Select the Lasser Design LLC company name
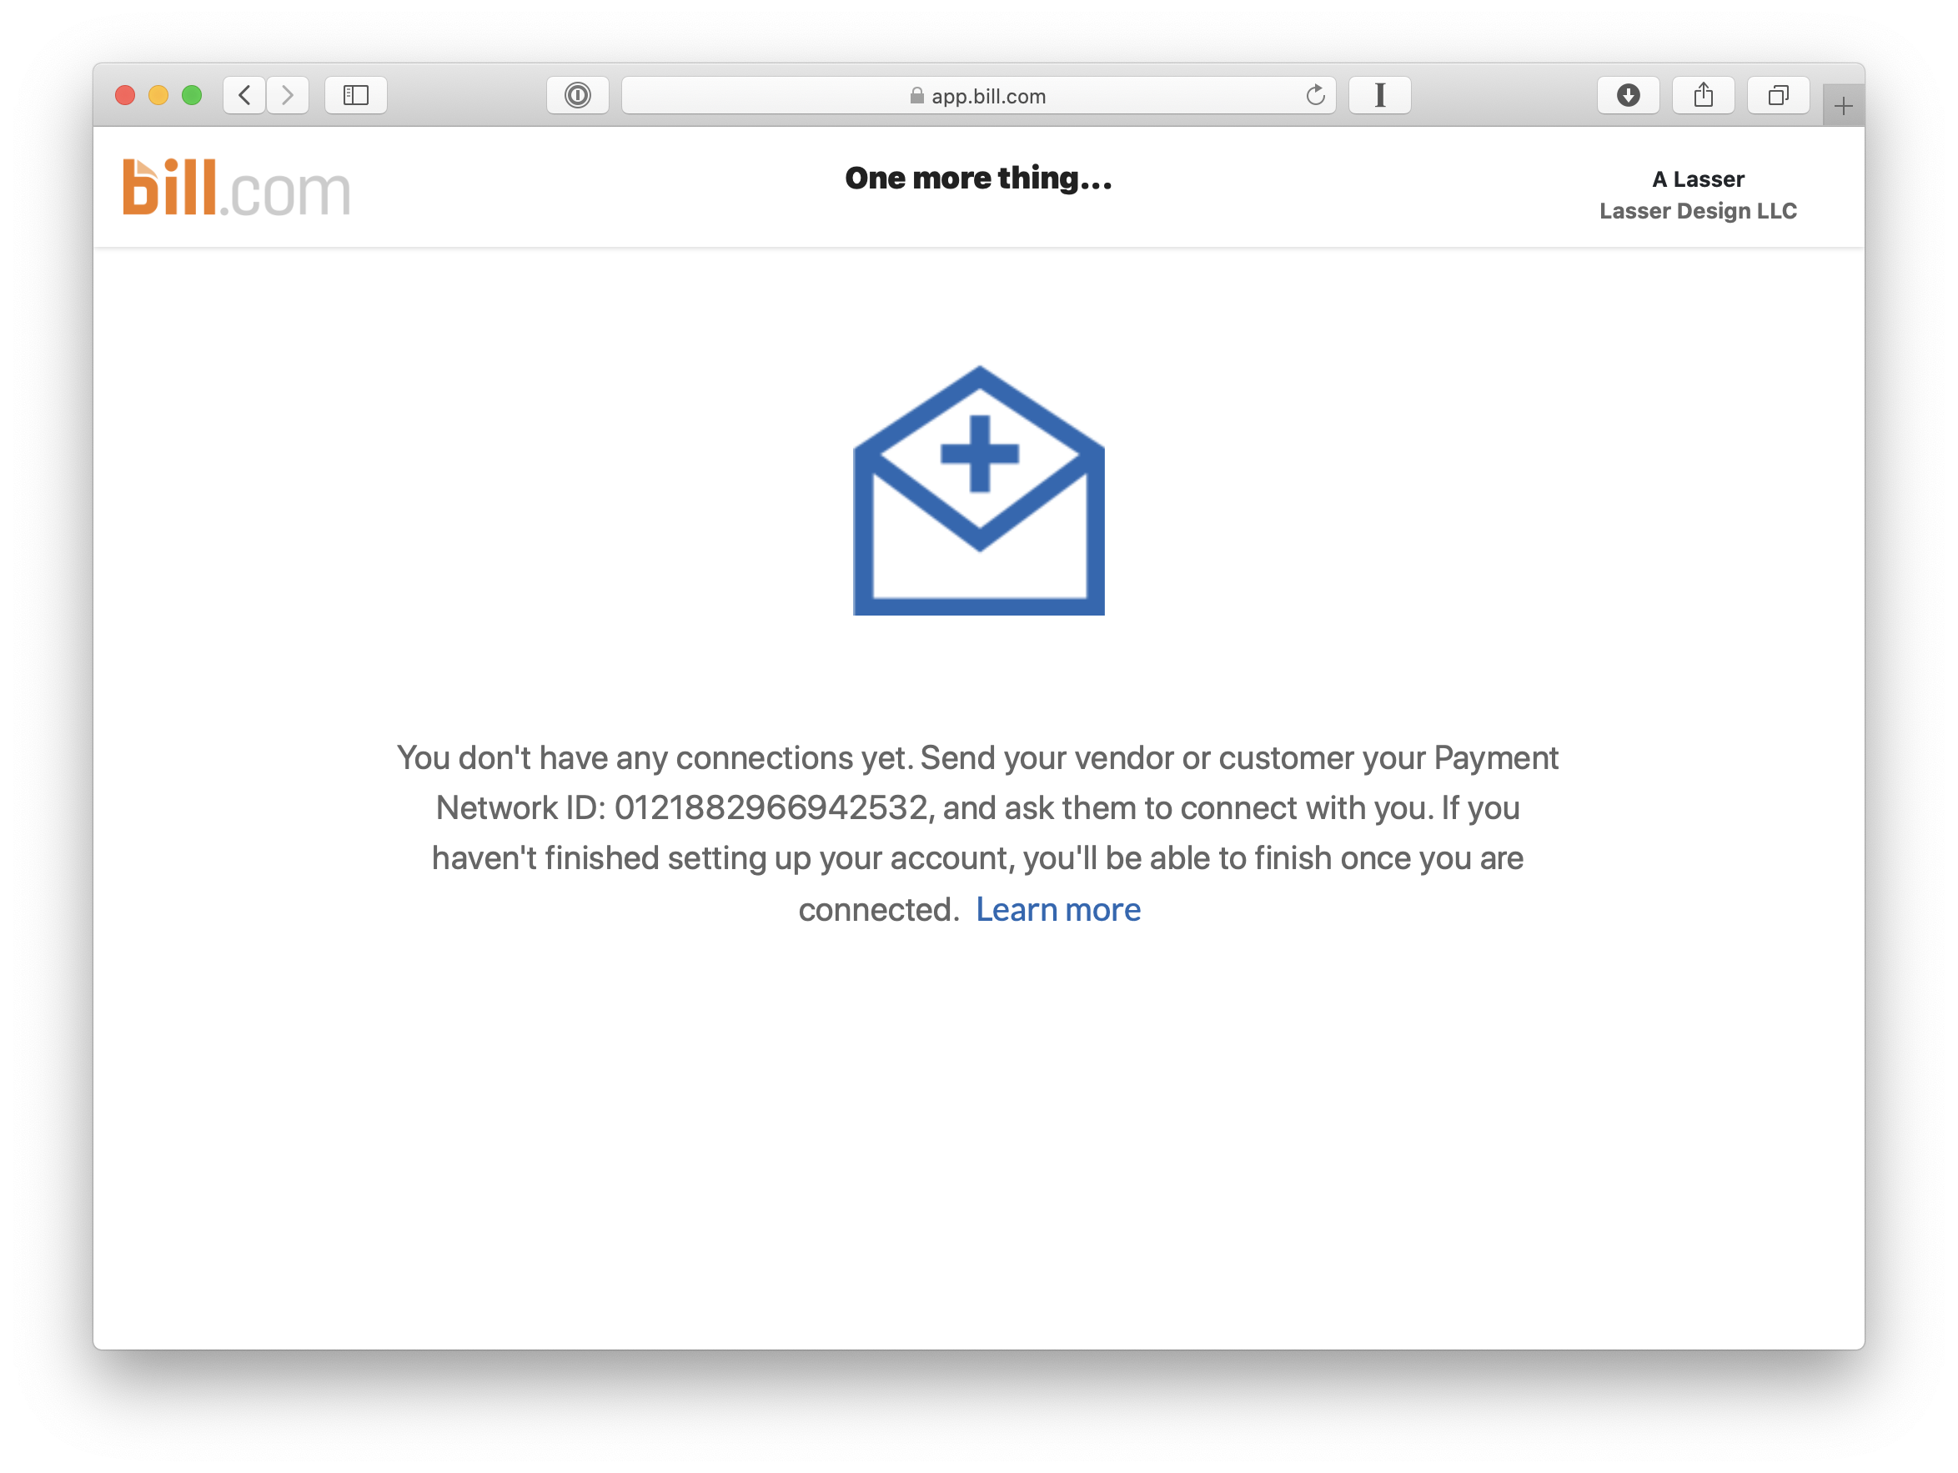Viewport: 1958px width, 1473px height. pos(1698,211)
